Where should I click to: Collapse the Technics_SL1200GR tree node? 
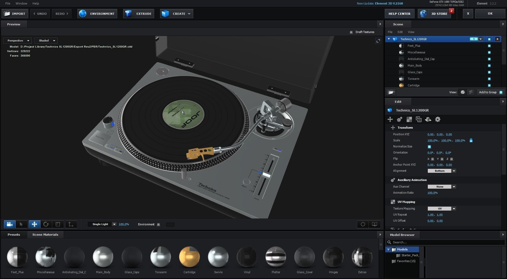pyautogui.click(x=389, y=39)
